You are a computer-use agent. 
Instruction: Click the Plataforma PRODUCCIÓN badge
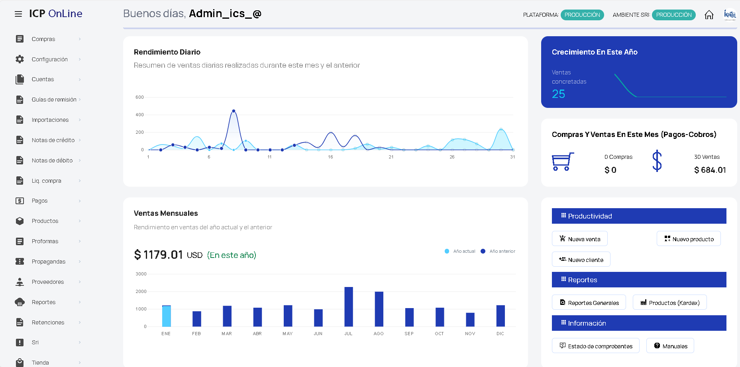click(582, 15)
